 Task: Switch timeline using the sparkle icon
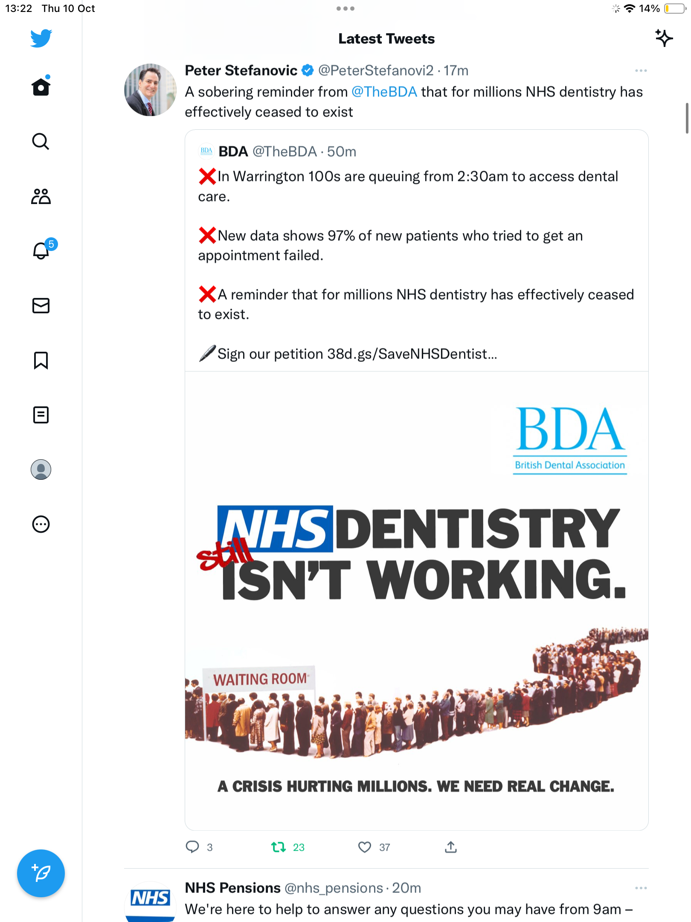(x=664, y=38)
